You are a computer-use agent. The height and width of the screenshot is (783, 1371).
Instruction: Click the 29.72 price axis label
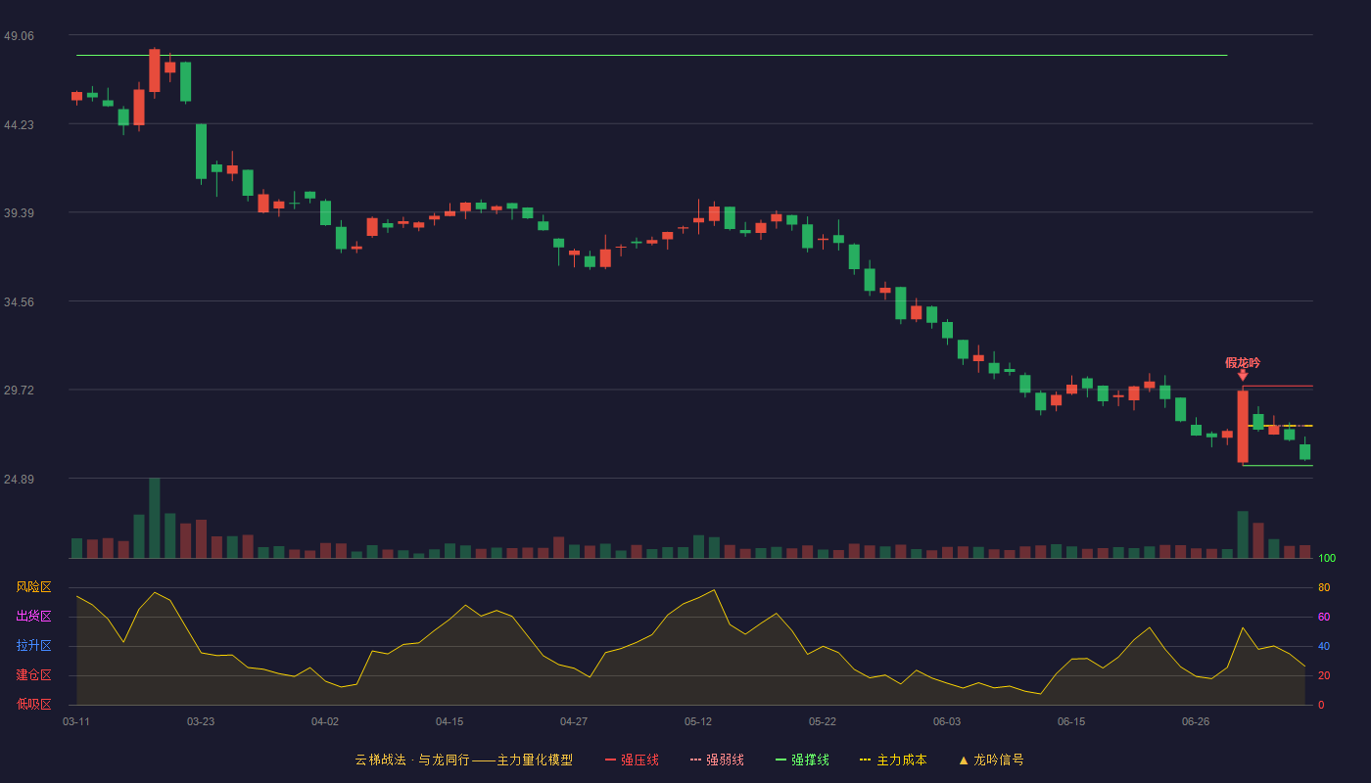click(19, 390)
